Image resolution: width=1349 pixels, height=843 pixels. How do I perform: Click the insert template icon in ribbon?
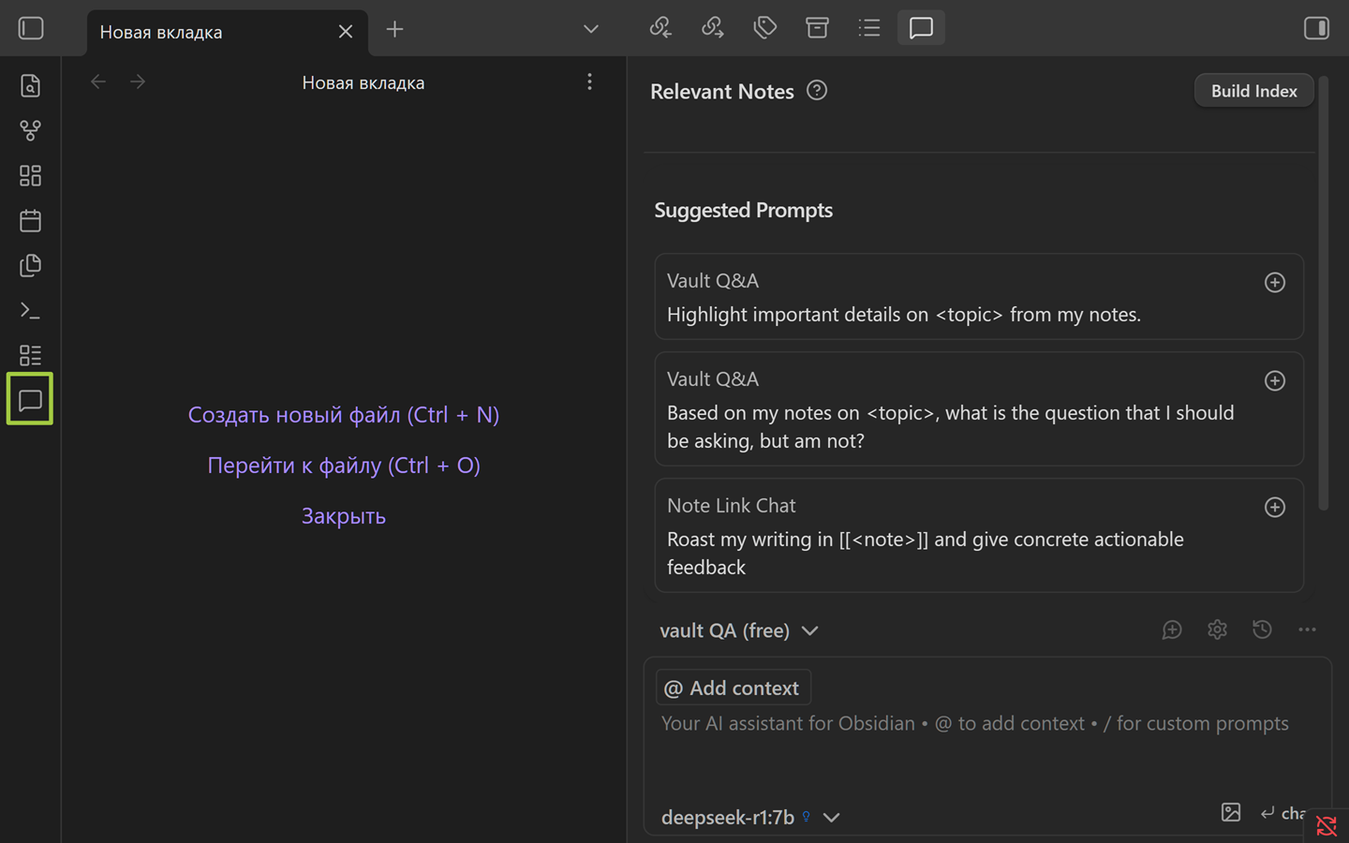coord(30,266)
